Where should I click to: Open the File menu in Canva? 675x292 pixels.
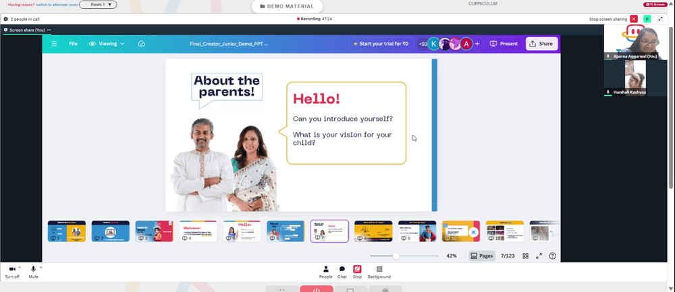pyautogui.click(x=73, y=44)
